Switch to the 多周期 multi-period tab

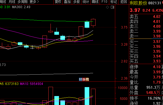point(23,2)
